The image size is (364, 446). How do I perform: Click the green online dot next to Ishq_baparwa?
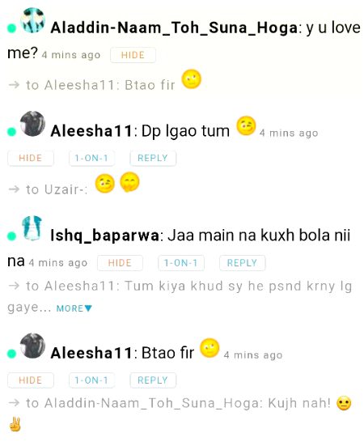11,236
